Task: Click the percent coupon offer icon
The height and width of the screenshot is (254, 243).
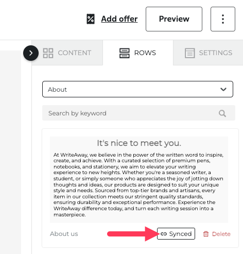Action: (91, 19)
